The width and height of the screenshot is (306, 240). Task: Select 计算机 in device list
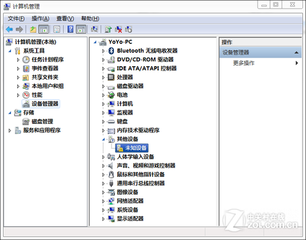pyautogui.click(x=125, y=103)
